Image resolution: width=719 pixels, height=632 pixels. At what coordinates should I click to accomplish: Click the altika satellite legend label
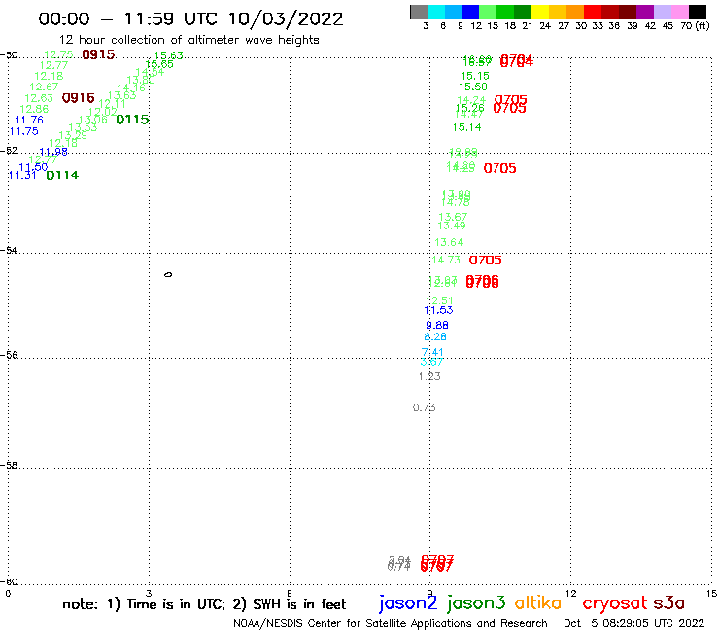(x=538, y=603)
